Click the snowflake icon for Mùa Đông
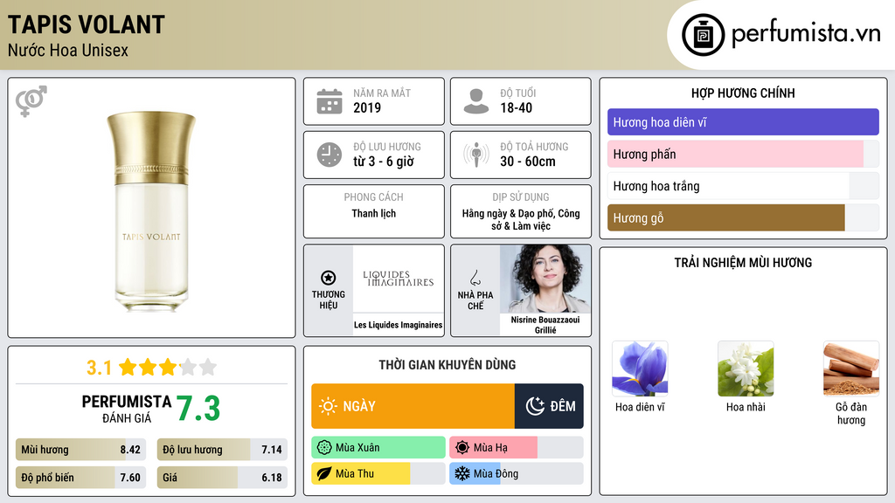895x503 pixels. (461, 473)
